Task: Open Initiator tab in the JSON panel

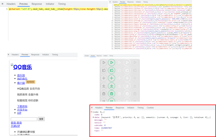Action: point(131,108)
